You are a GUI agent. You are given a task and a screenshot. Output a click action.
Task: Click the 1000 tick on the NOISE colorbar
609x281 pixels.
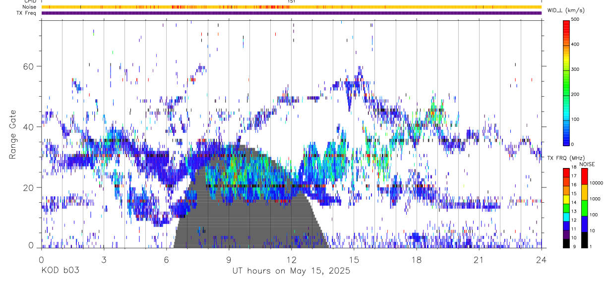pos(595,199)
